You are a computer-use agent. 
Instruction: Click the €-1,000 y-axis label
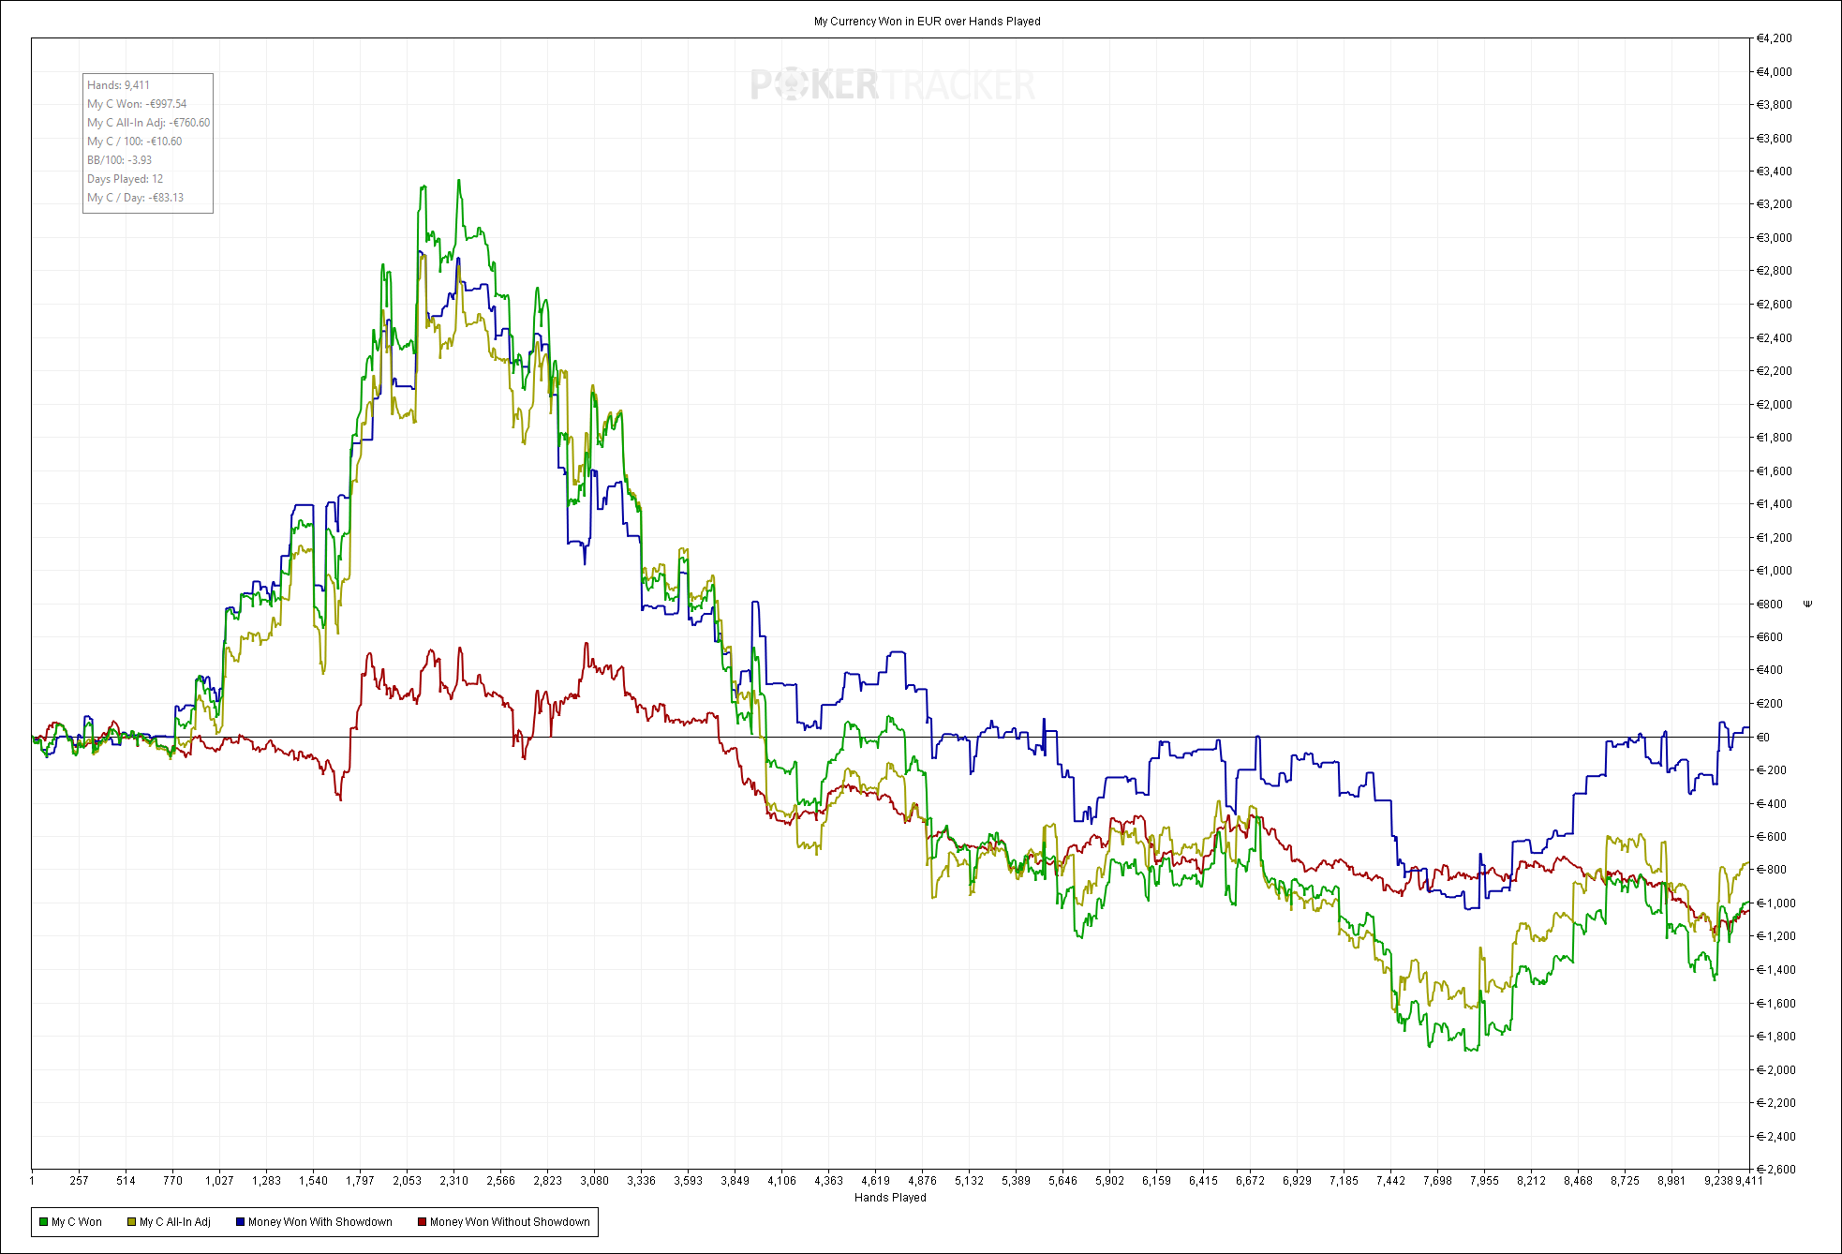tap(1775, 903)
